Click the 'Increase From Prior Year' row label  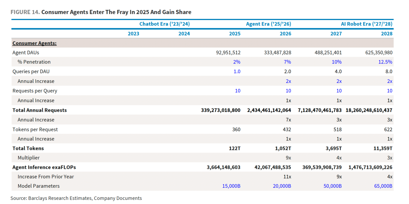pos(46,177)
